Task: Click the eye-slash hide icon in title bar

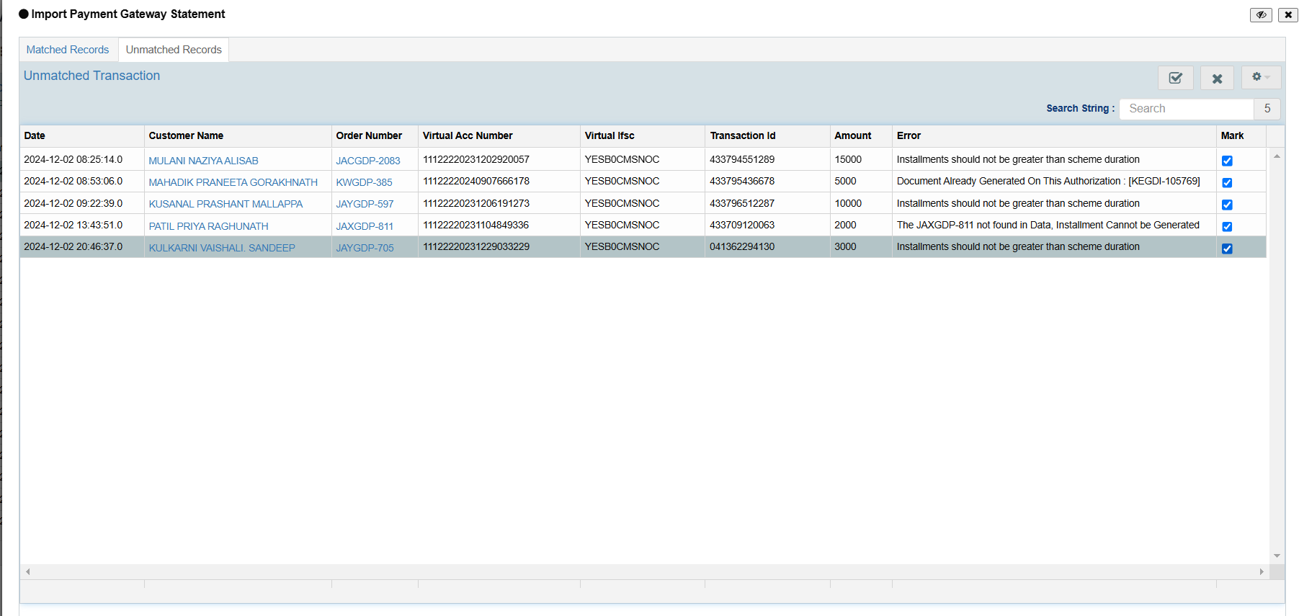Action: pos(1261,14)
